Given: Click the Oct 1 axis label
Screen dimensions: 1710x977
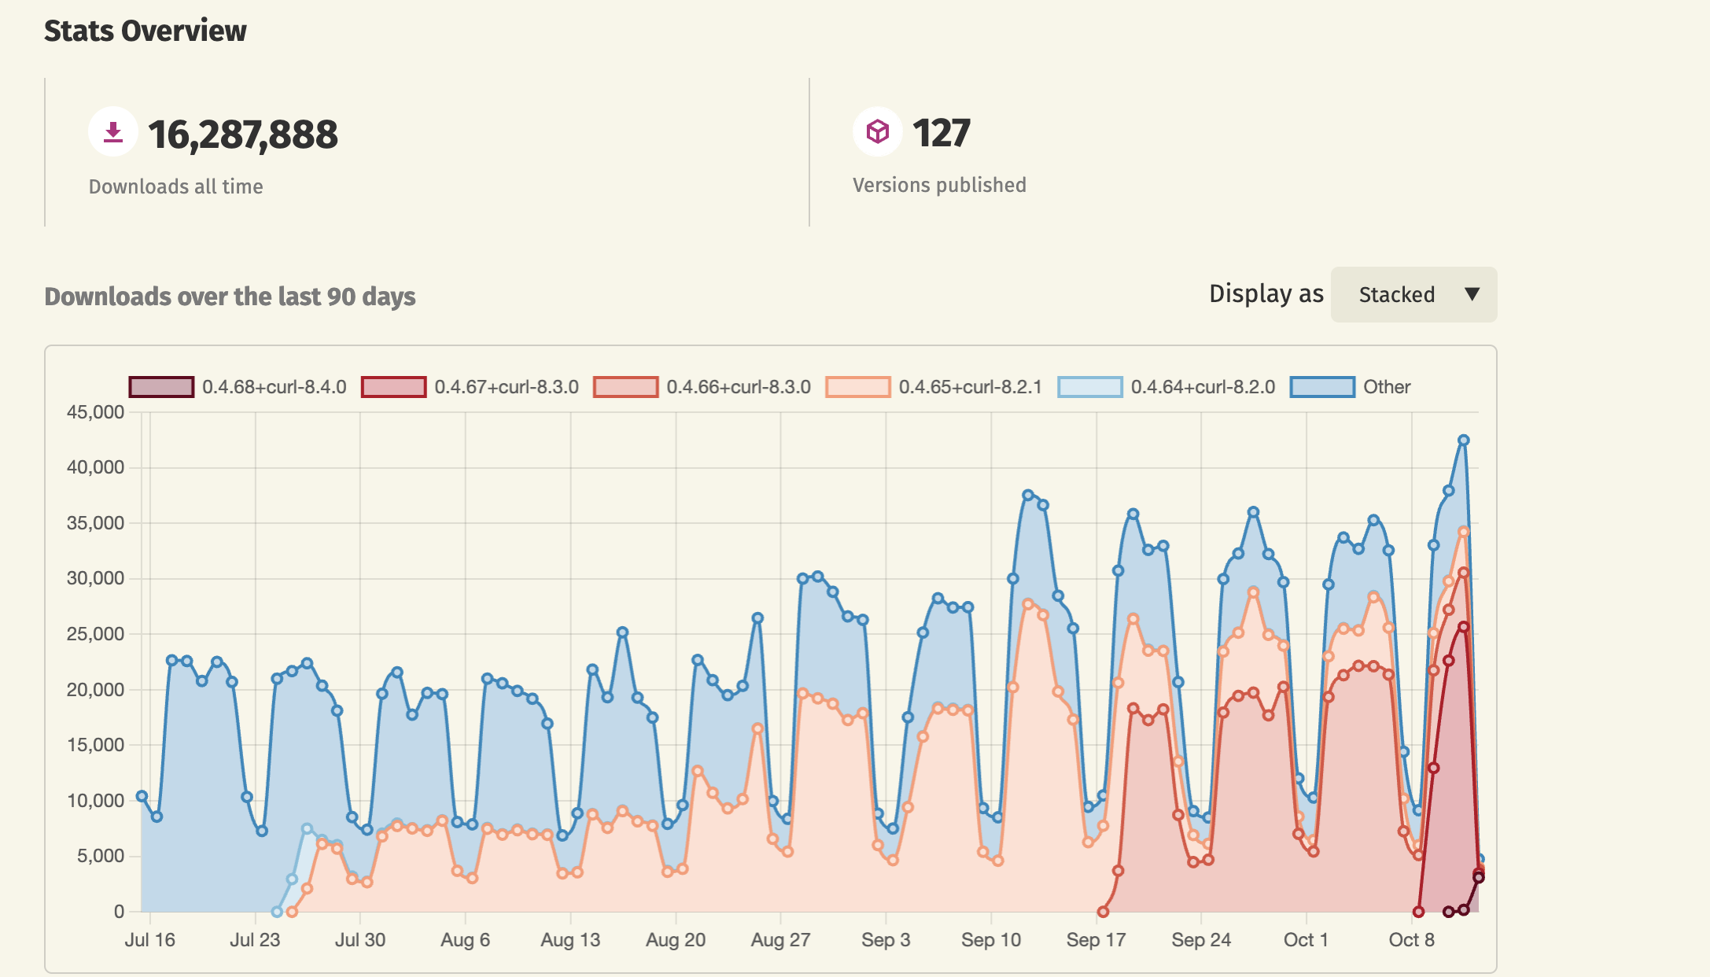Looking at the screenshot, I should [1306, 940].
